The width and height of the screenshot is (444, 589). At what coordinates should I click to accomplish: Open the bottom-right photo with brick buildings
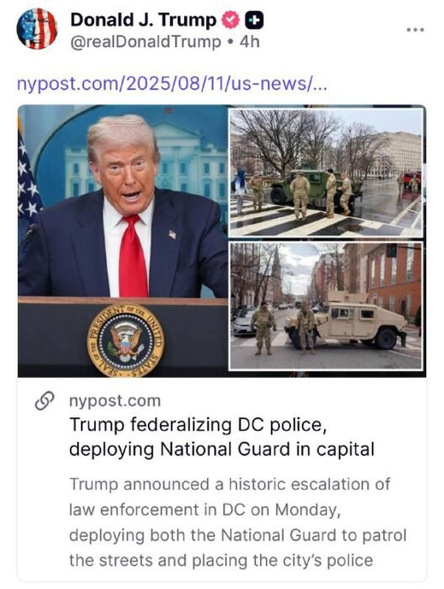(x=325, y=305)
